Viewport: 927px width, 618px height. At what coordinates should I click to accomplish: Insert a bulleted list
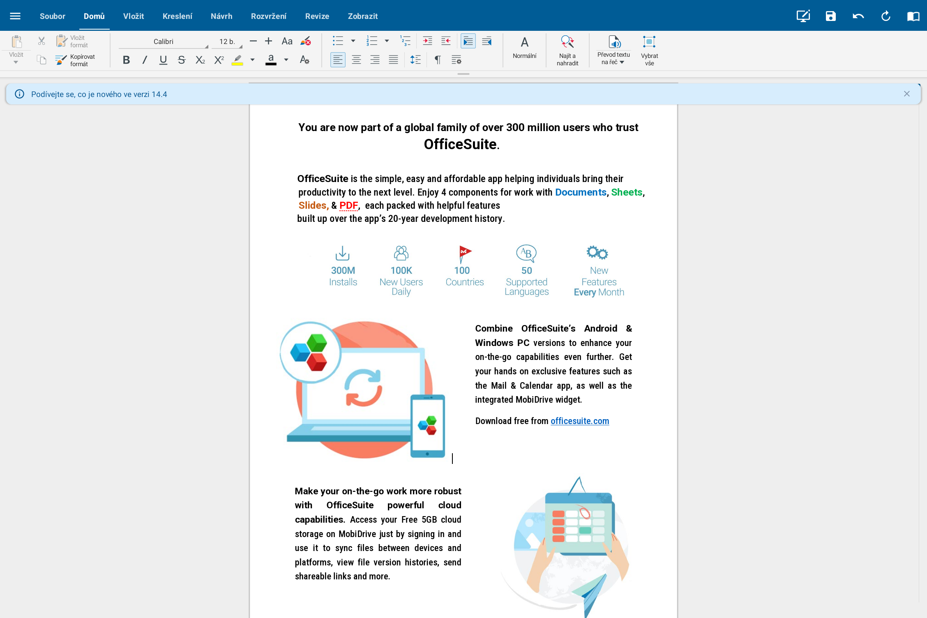(338, 41)
